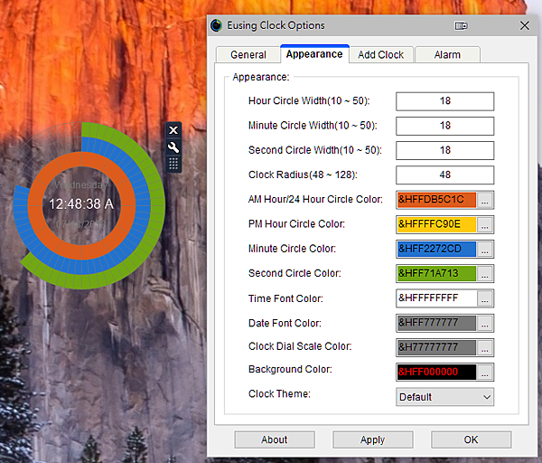The height and width of the screenshot is (463, 542).
Task: Browse color for Background Color
Action: (484, 373)
